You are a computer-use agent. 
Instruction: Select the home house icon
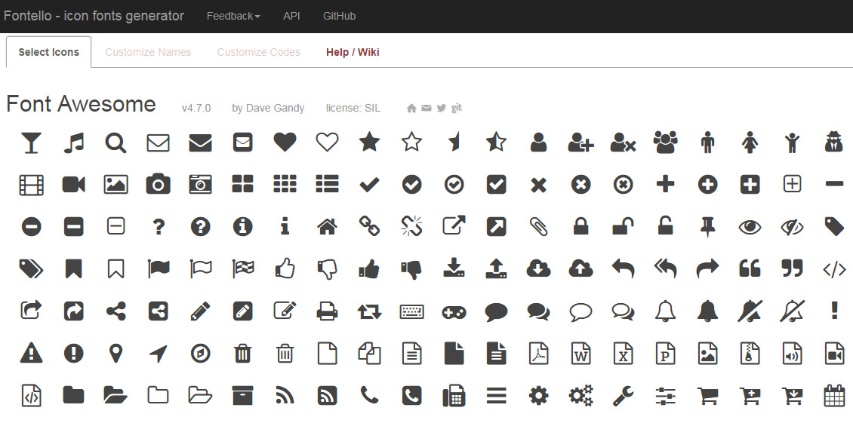coord(327,226)
